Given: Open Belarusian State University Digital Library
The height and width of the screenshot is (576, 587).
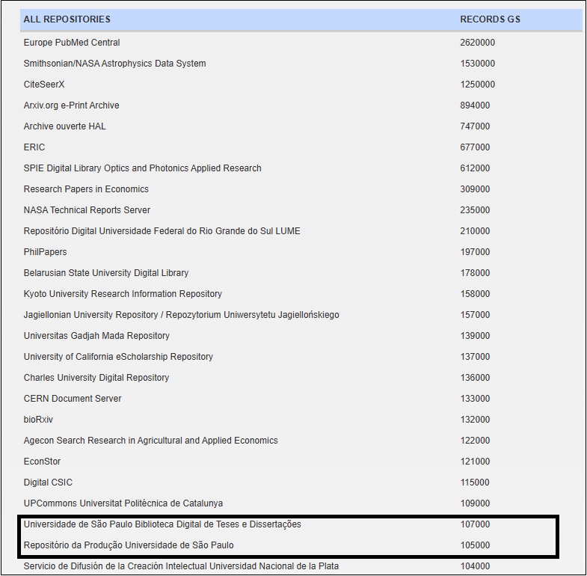Looking at the screenshot, I should (x=106, y=273).
